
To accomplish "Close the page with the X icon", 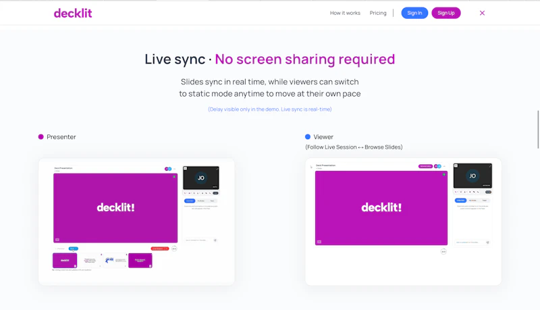I will [482, 13].
